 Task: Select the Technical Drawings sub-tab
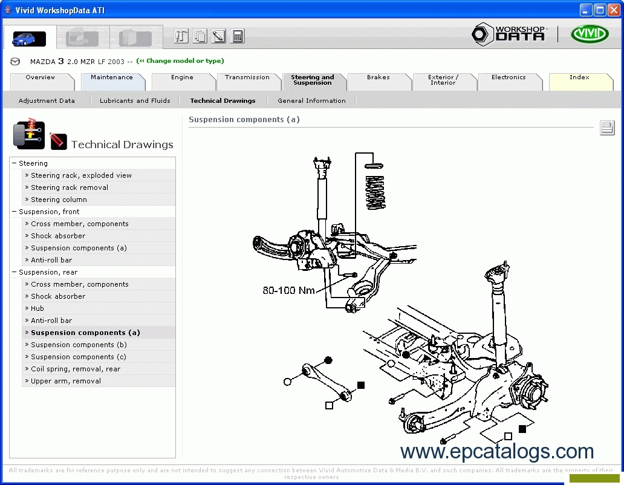point(223,100)
